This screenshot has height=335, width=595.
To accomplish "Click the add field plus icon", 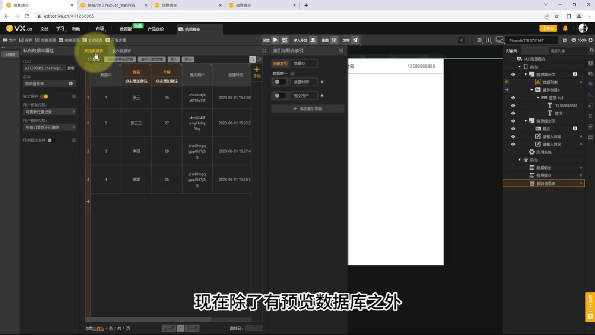I will coord(257,69).
